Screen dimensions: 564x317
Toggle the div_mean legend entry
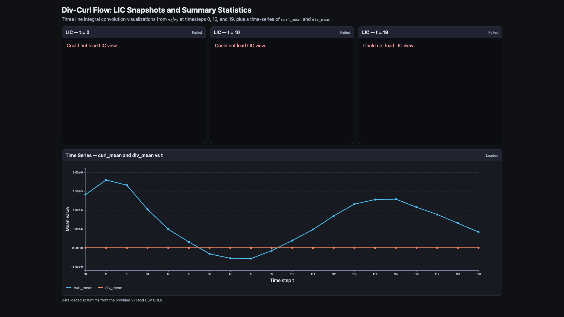(x=110, y=288)
